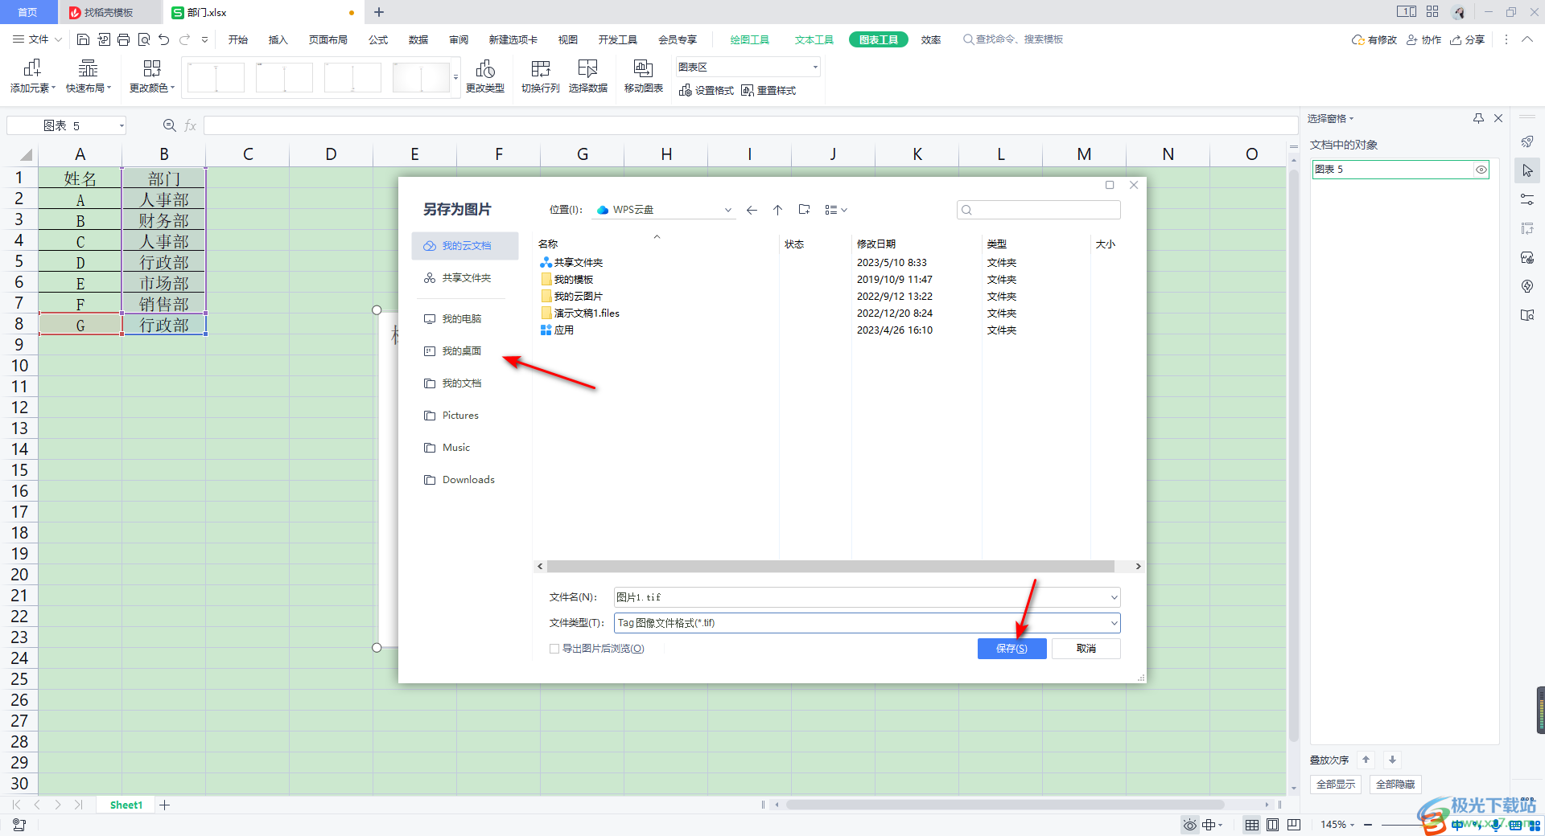
Task: Open the file type dropdown
Action: 1114,623
